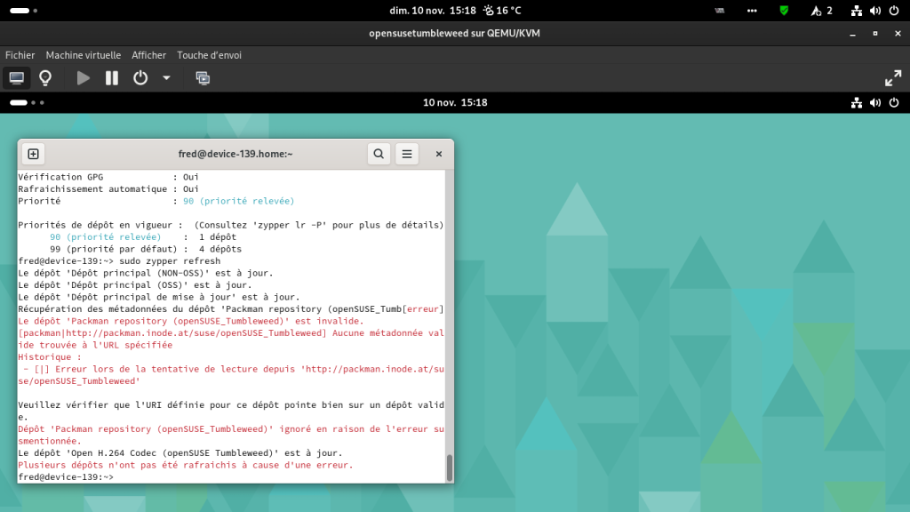The width and height of the screenshot is (910, 512).
Task: Open host clock and calendar
Action: [x=433, y=11]
